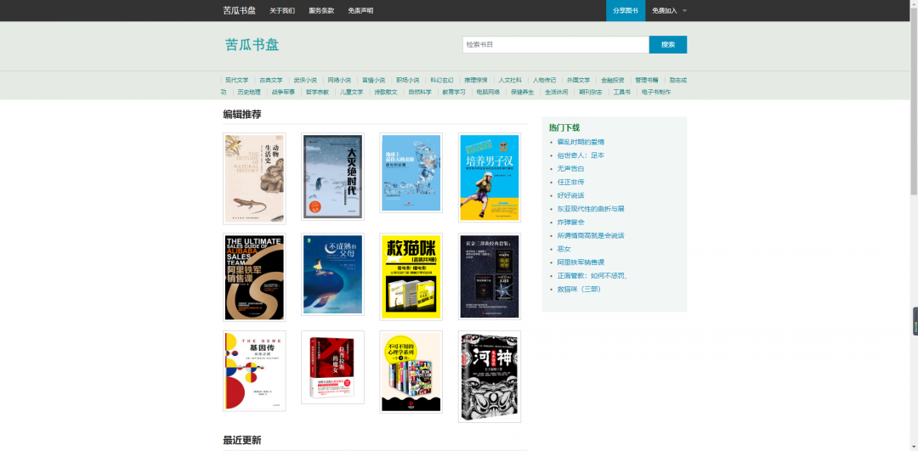This screenshot has width=918, height=451.
Task: Open the 不成熟的父母 book cover
Action: pos(332,274)
